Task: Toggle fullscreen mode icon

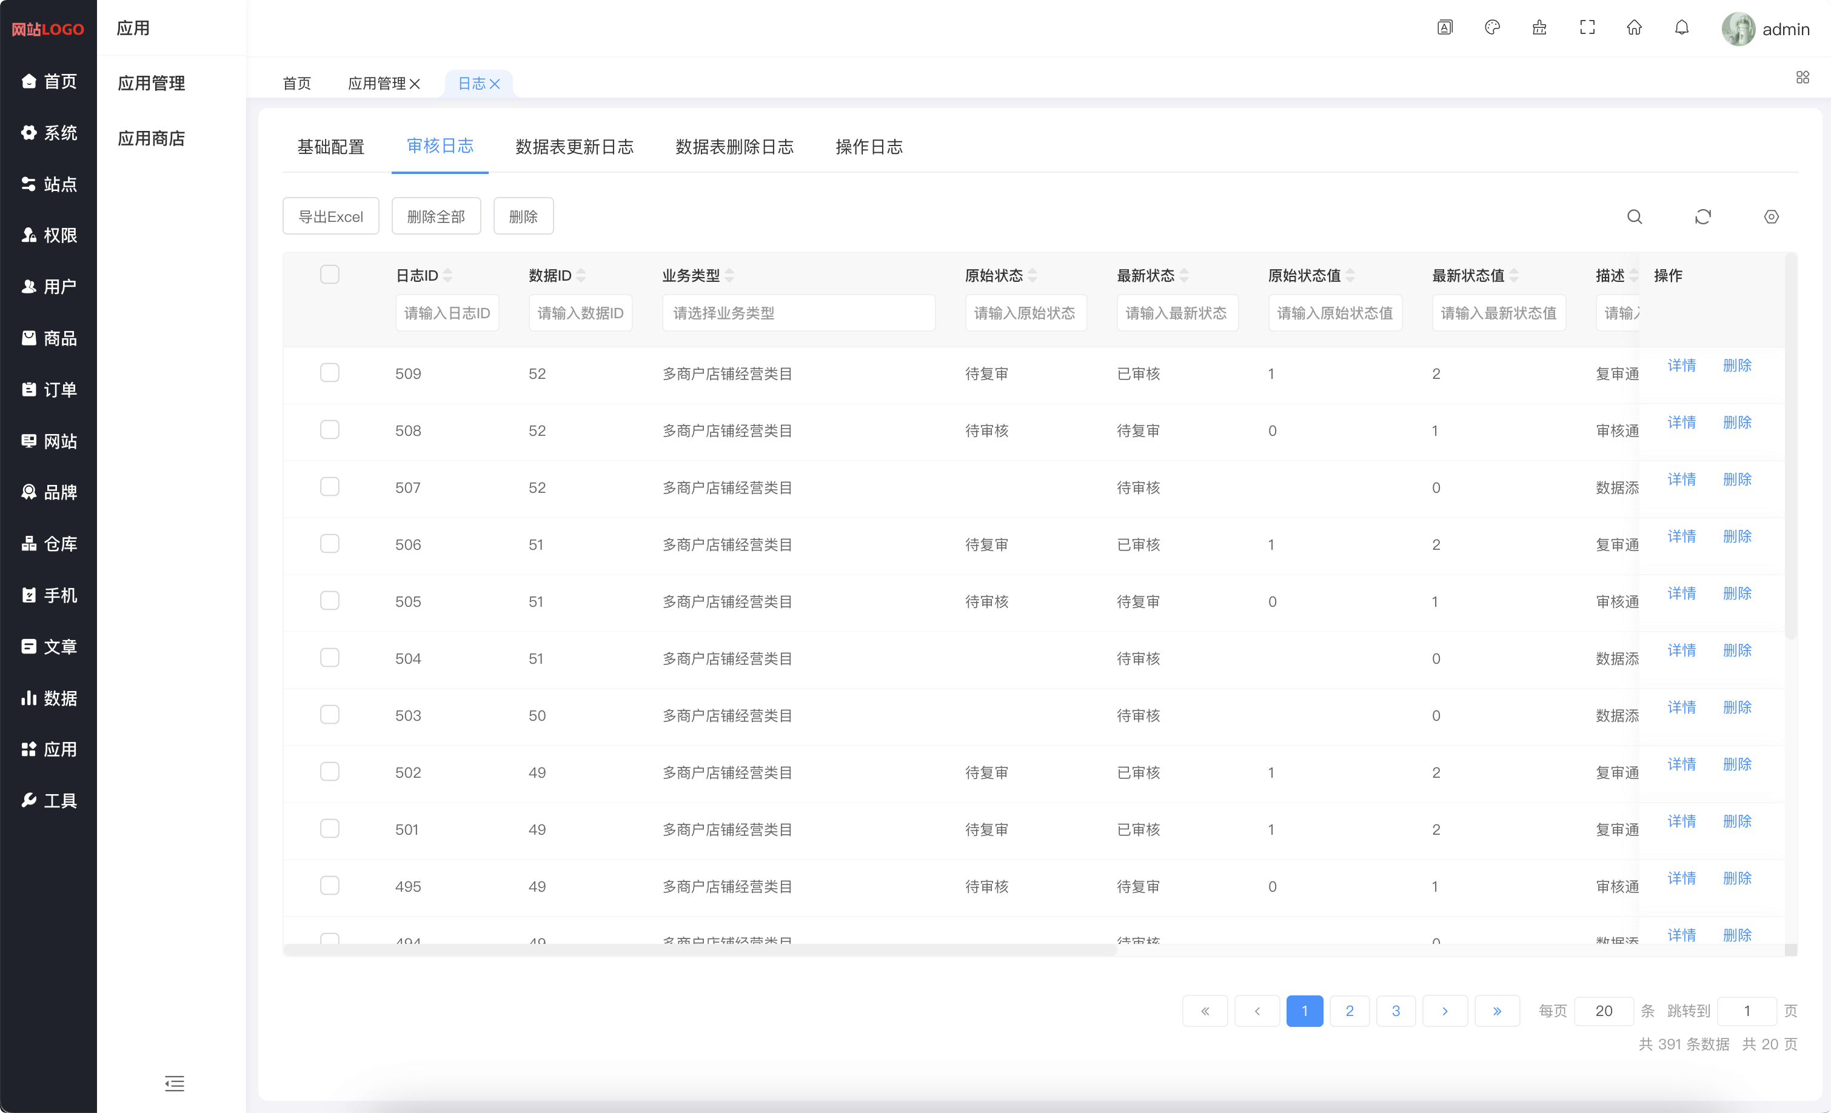Action: point(1587,28)
